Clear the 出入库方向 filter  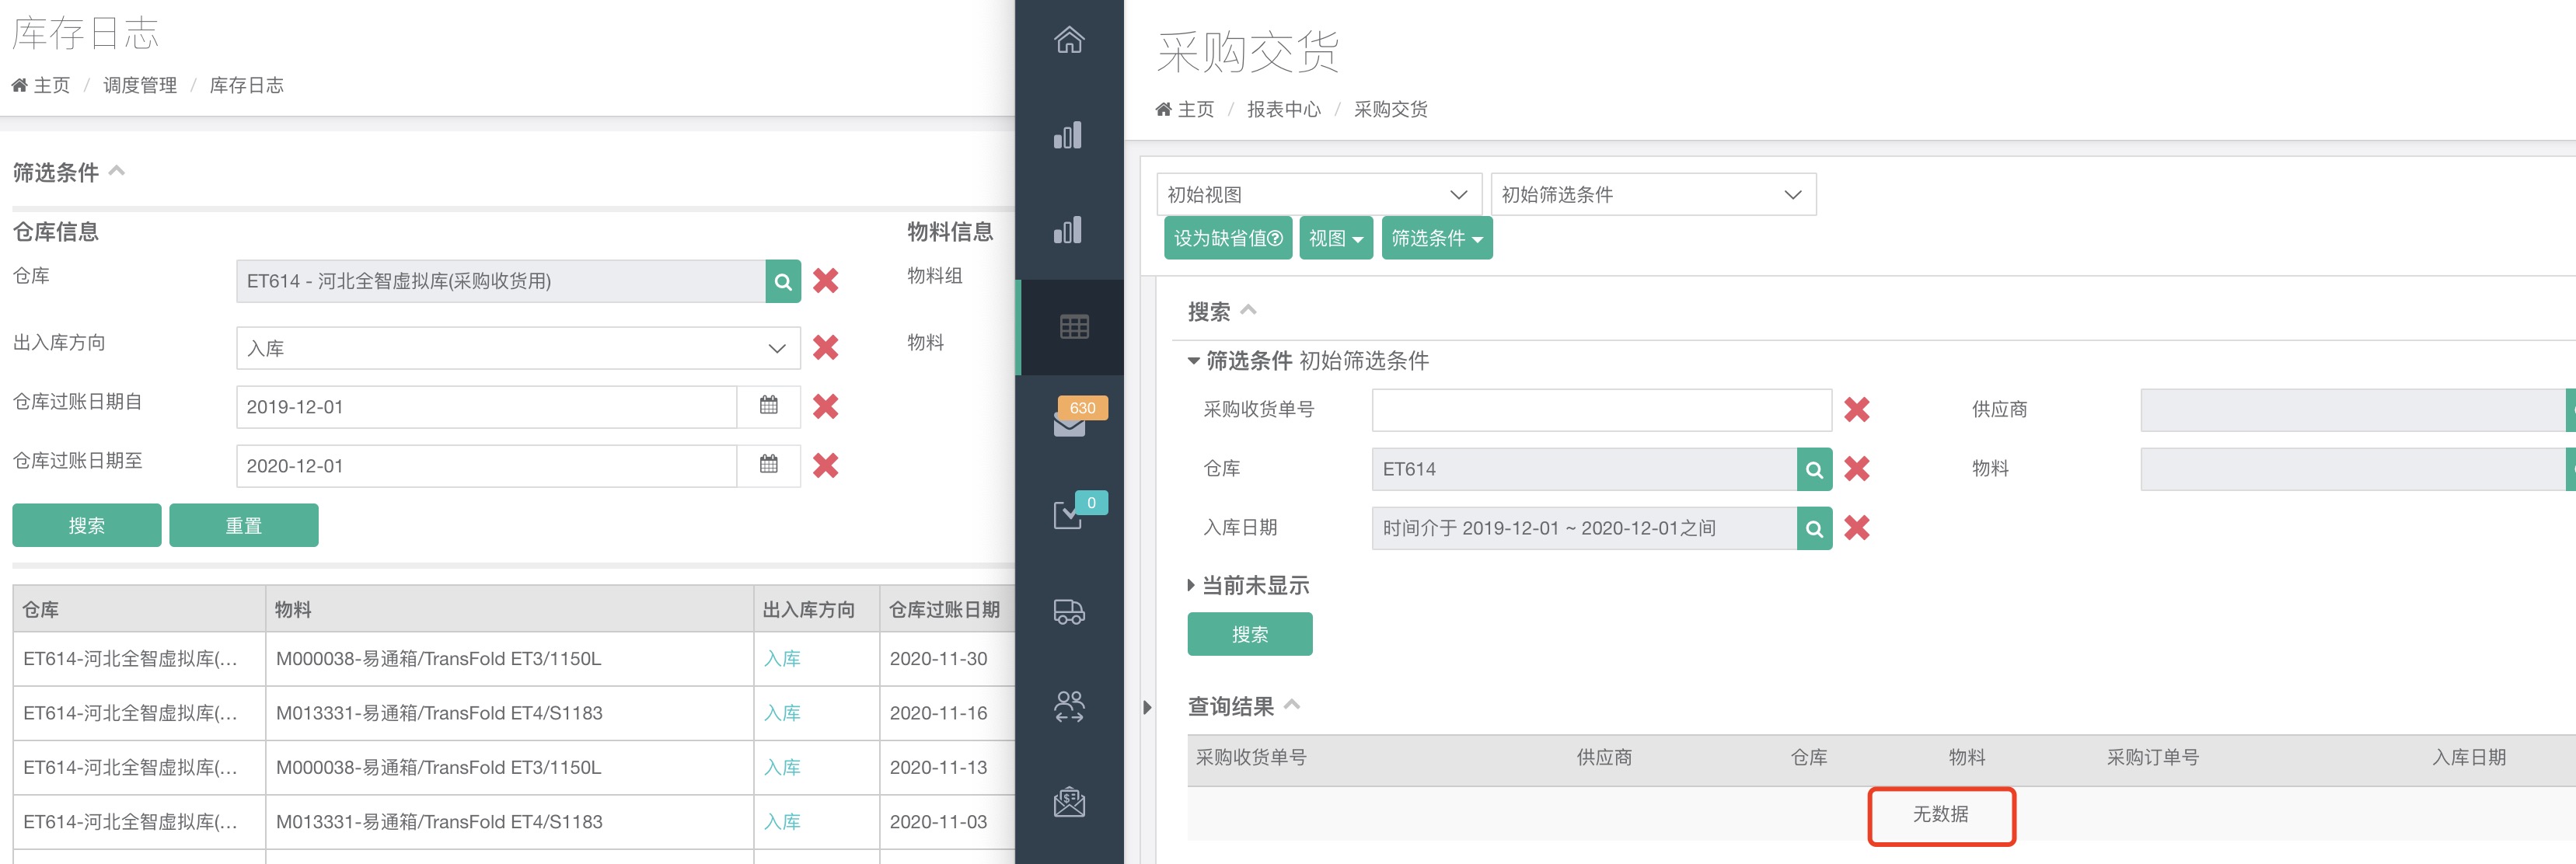pos(825,347)
